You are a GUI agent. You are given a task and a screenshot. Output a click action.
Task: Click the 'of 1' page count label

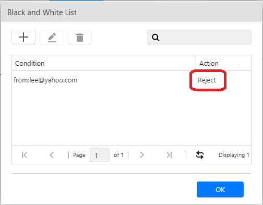[x=118, y=155]
